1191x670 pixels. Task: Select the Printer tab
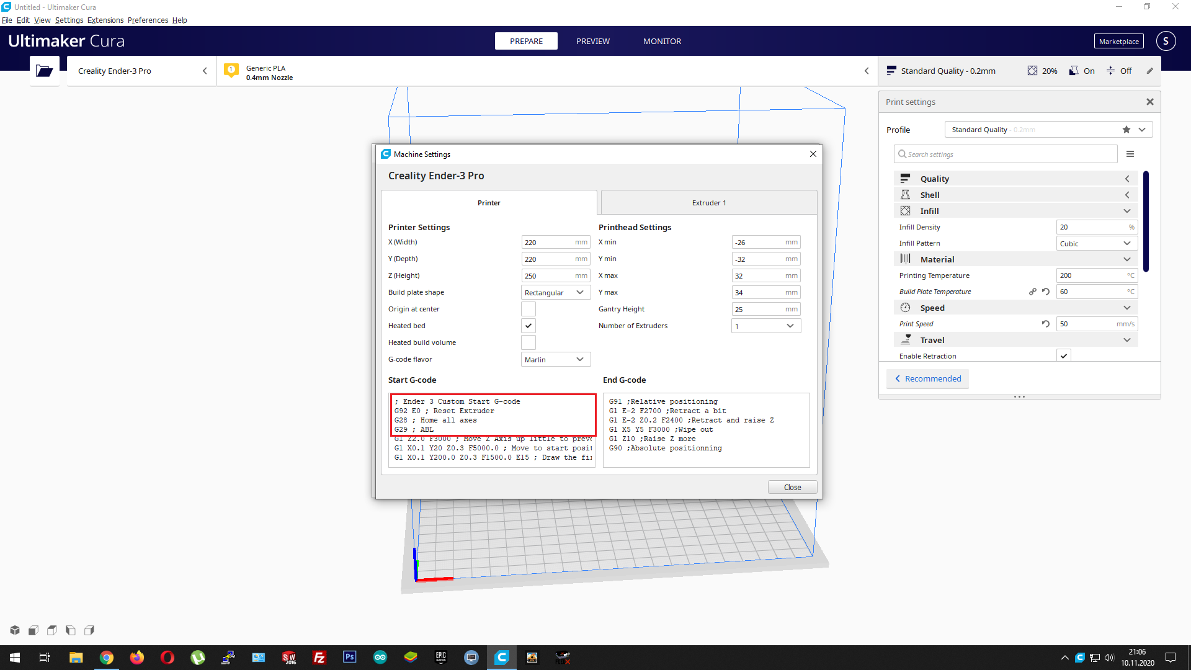489,203
